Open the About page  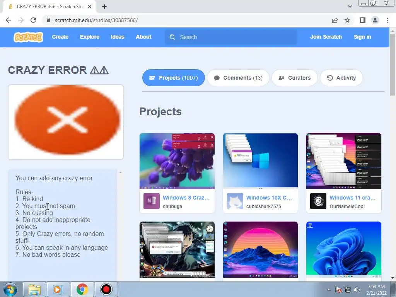tap(143, 37)
